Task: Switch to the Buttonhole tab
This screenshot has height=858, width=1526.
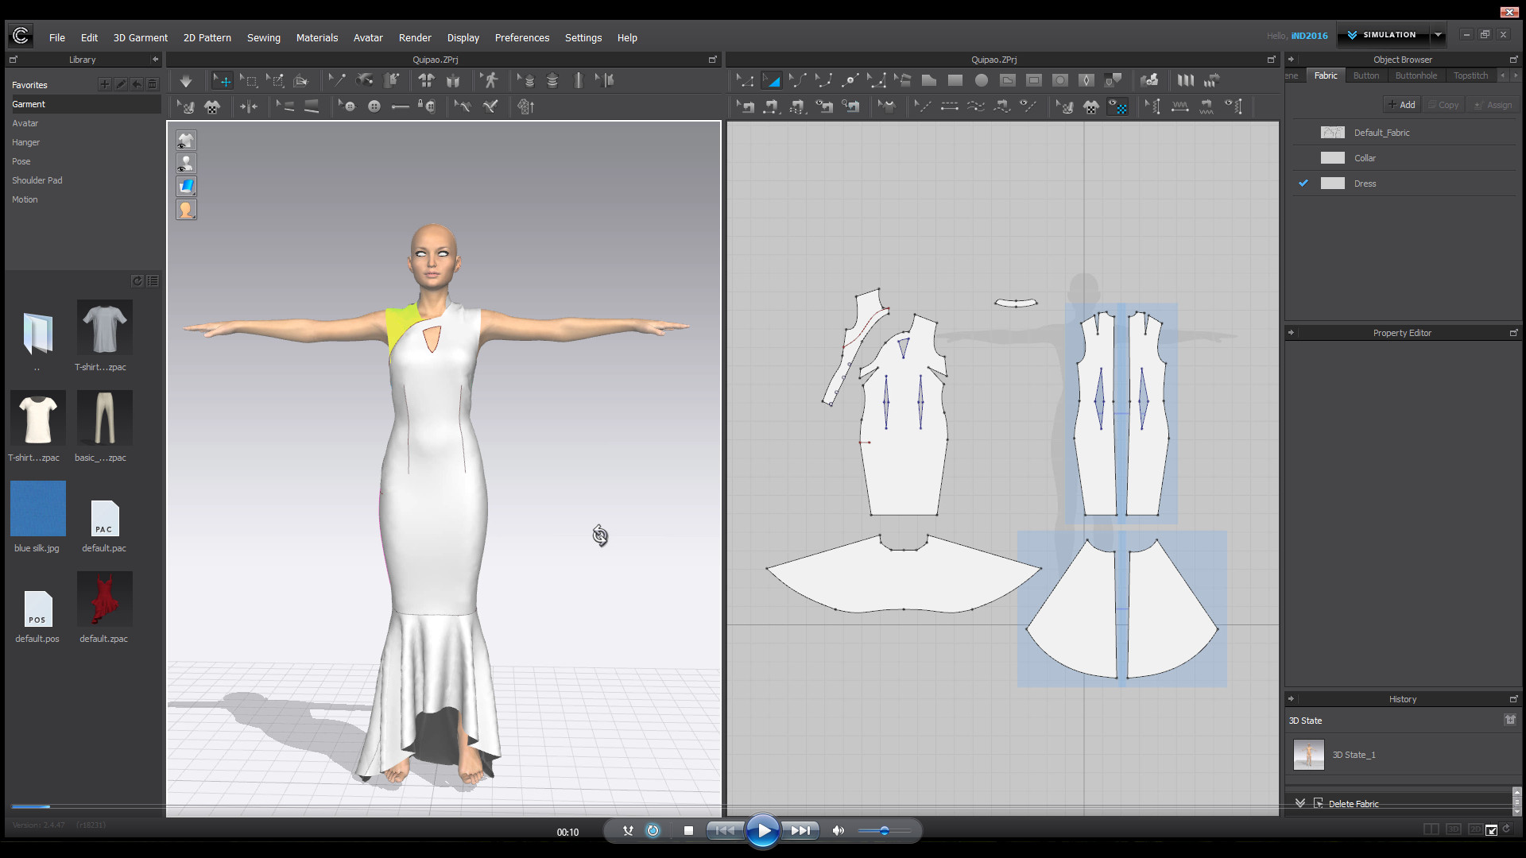Action: (1416, 75)
